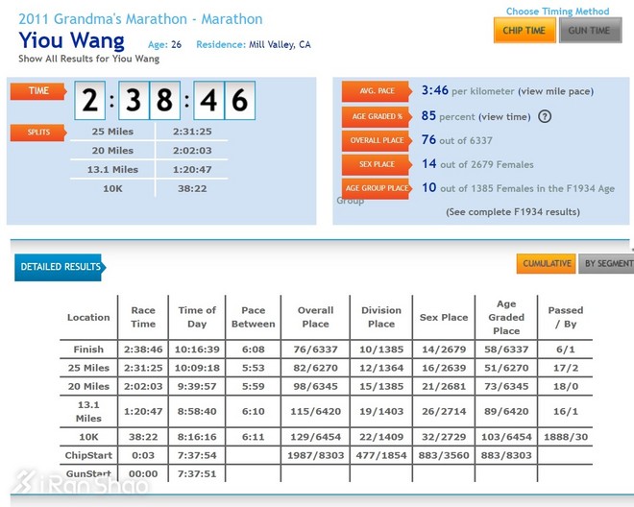The image size is (634, 507).
Task: Click the SEX PLACE label
Action: 376,164
